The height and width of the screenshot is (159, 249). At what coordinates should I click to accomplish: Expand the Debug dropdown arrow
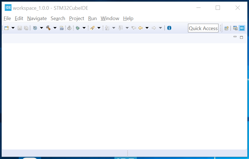point(84,28)
